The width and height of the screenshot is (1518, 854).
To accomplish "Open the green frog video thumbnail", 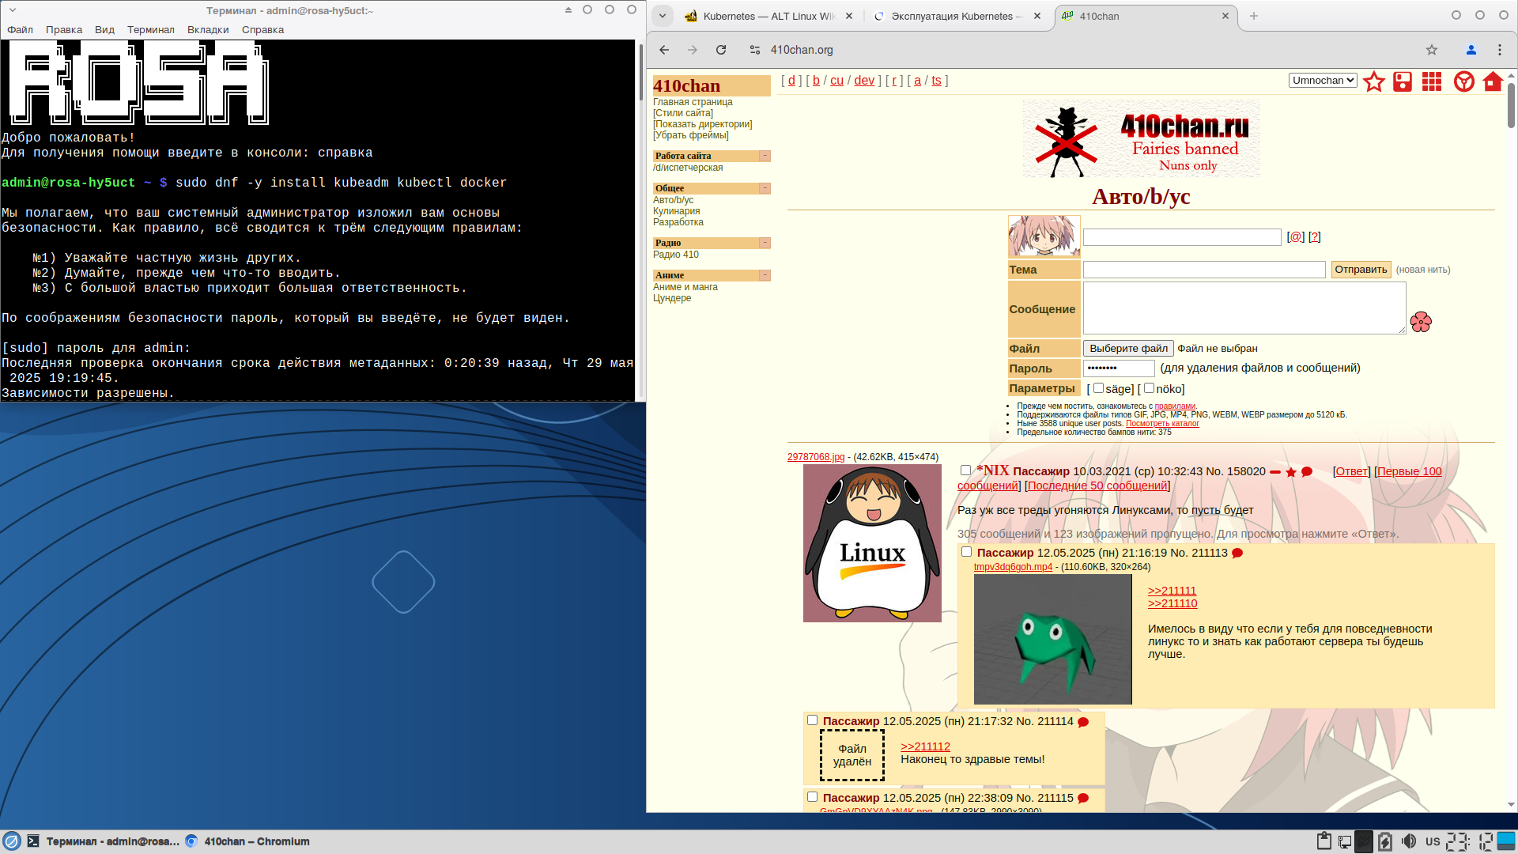I will 1053,640.
